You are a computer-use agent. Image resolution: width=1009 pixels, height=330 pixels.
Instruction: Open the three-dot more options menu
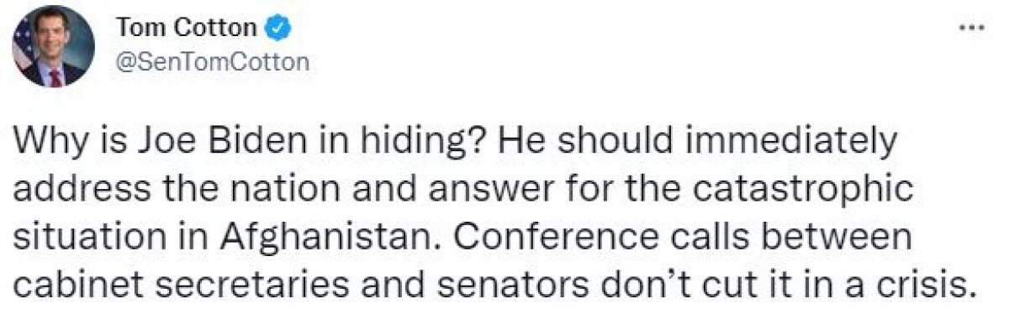tap(972, 29)
